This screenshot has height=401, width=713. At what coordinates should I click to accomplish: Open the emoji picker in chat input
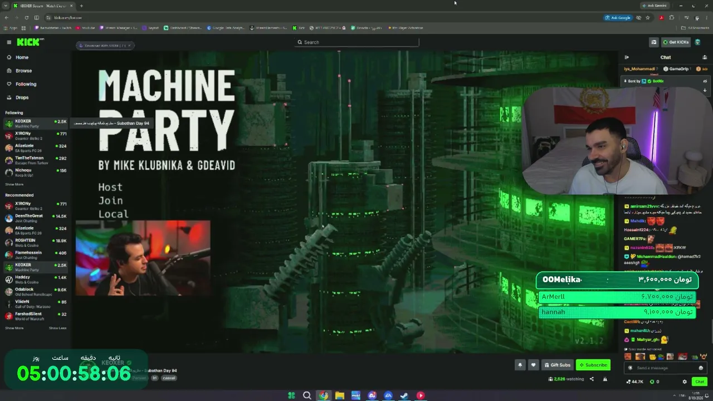tap(701, 368)
